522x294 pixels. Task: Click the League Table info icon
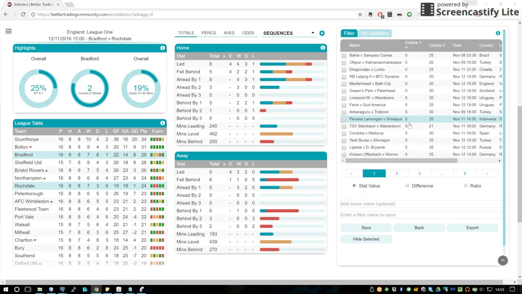pos(162,123)
